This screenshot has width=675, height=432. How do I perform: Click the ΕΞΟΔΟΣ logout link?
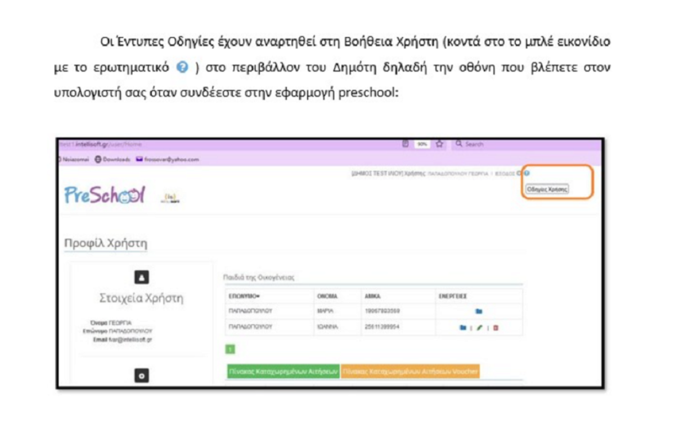503,174
